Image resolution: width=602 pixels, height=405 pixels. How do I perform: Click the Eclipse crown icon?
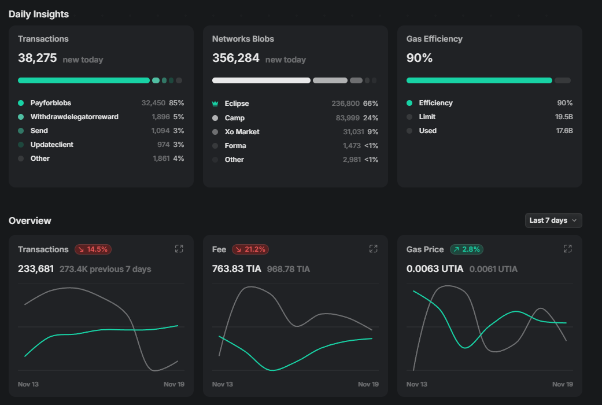click(x=215, y=104)
